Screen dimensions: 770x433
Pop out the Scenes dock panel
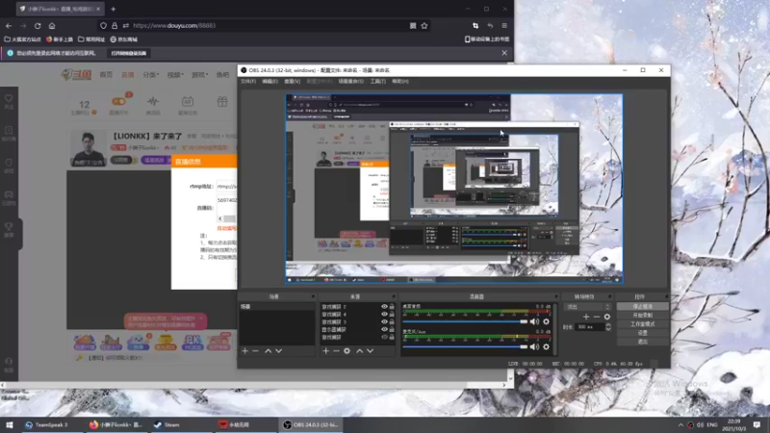[x=313, y=296]
